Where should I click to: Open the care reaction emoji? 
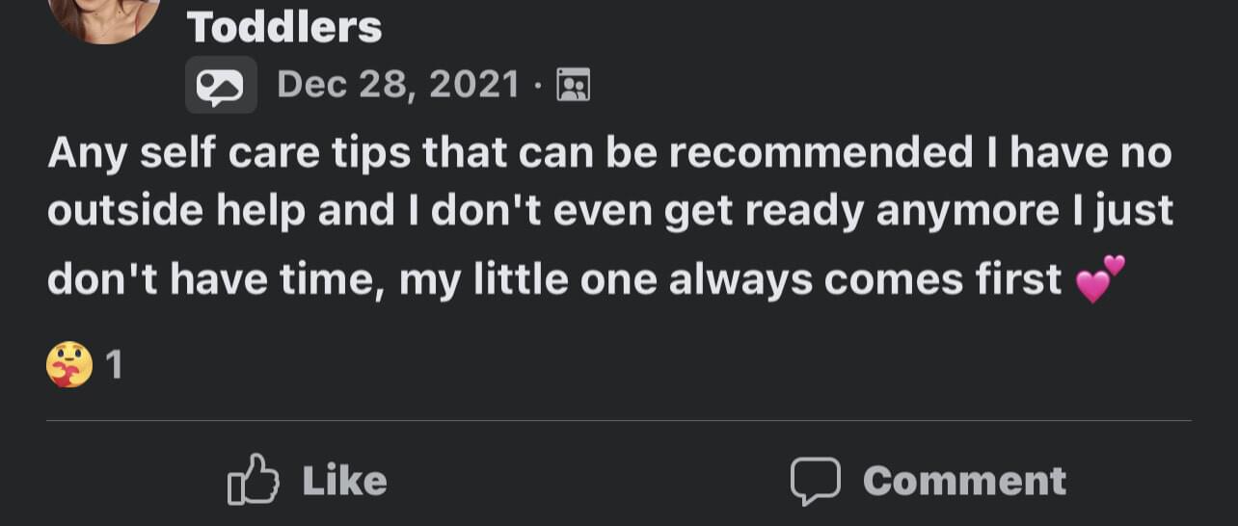tap(69, 365)
